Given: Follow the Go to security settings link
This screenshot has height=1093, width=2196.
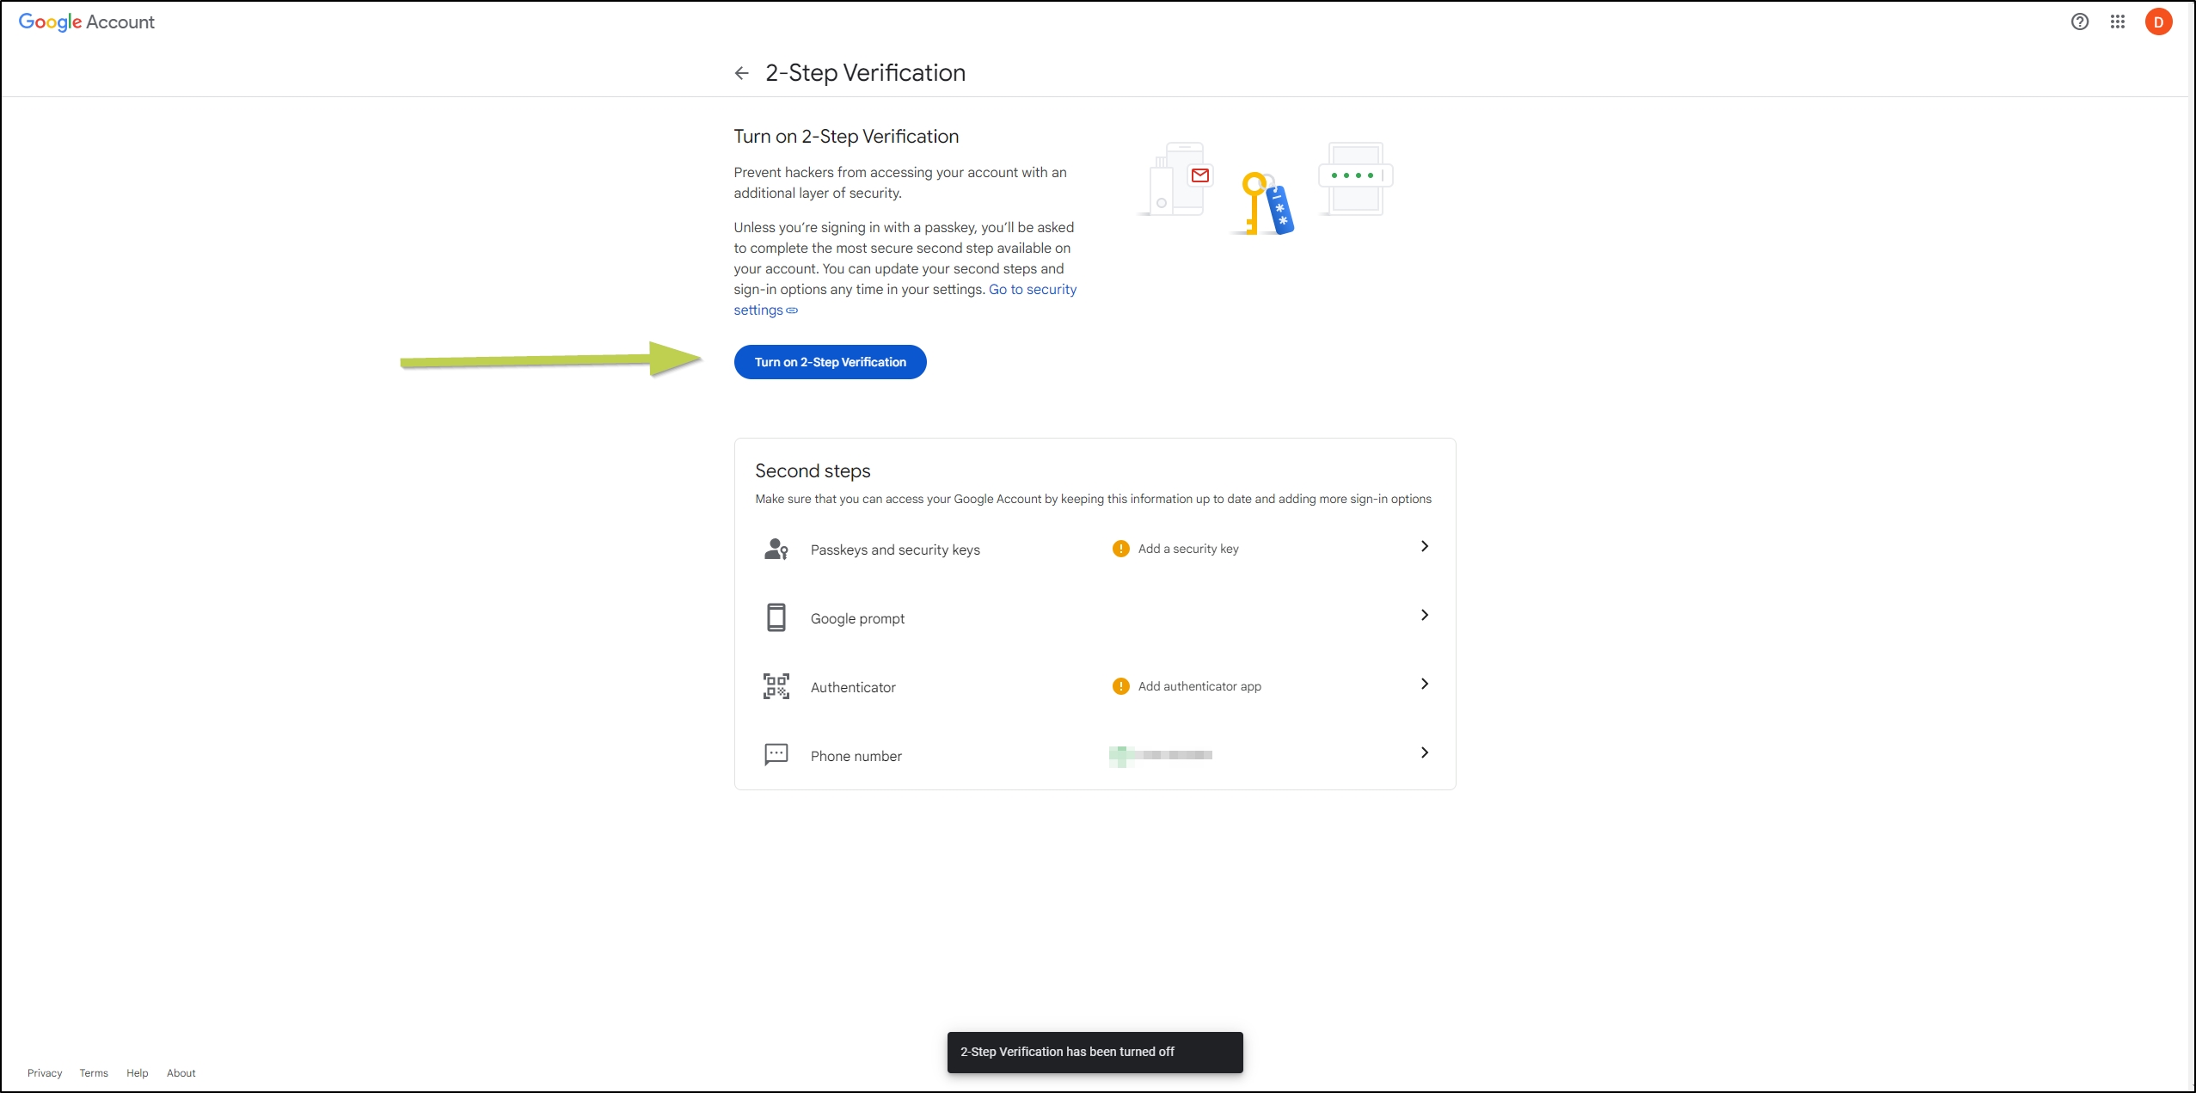Looking at the screenshot, I should coord(1032,290).
